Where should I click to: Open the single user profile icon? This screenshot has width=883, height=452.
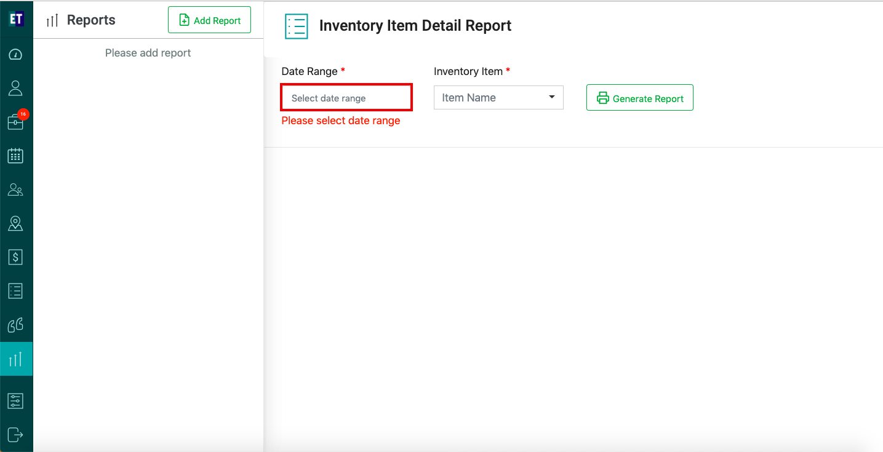[15, 88]
